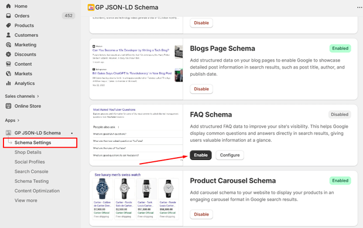Click the Product Carousel watch preview thumbnail
Image resolution: width=363 pixels, height=228 pixels.
pyautogui.click(x=136, y=198)
